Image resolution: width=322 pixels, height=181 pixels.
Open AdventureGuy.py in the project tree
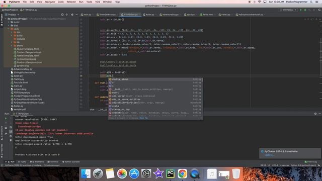coord(23,69)
